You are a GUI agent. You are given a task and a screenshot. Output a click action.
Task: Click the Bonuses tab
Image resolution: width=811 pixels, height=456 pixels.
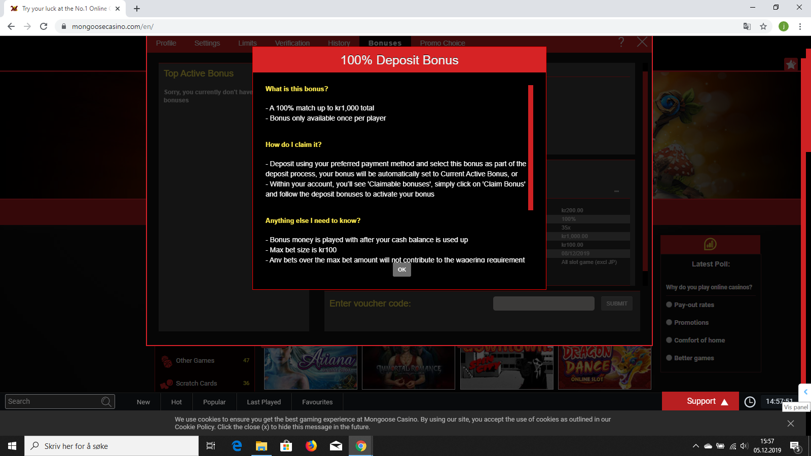point(385,43)
